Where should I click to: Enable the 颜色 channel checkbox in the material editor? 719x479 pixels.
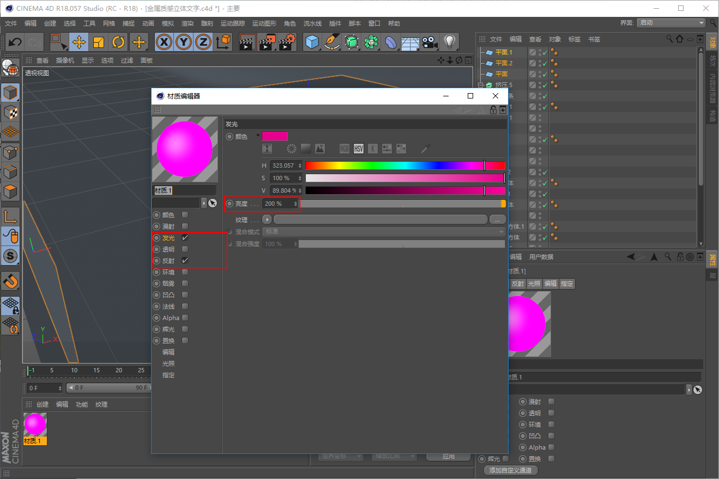tap(185, 215)
